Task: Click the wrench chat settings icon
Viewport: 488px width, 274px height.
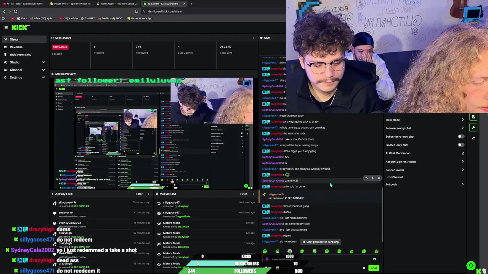Action: click(x=473, y=127)
